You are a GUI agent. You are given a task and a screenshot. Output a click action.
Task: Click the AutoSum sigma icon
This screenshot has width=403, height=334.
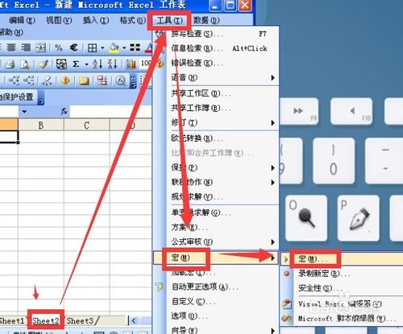[76, 64]
